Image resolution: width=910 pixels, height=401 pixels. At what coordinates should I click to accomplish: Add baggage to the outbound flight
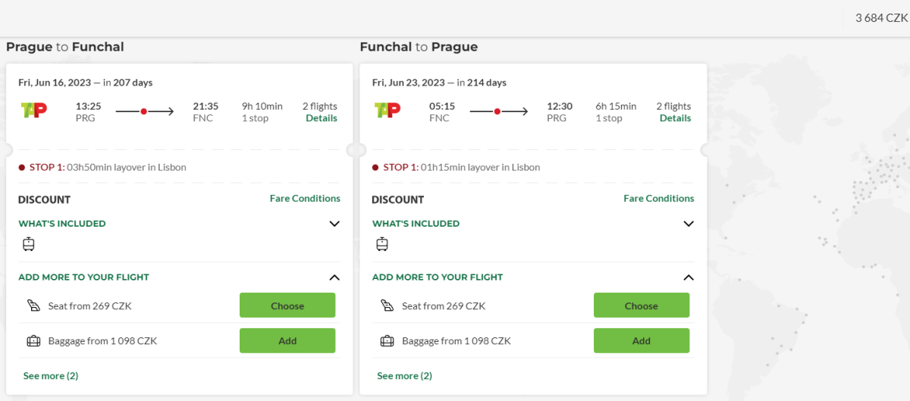tap(287, 341)
